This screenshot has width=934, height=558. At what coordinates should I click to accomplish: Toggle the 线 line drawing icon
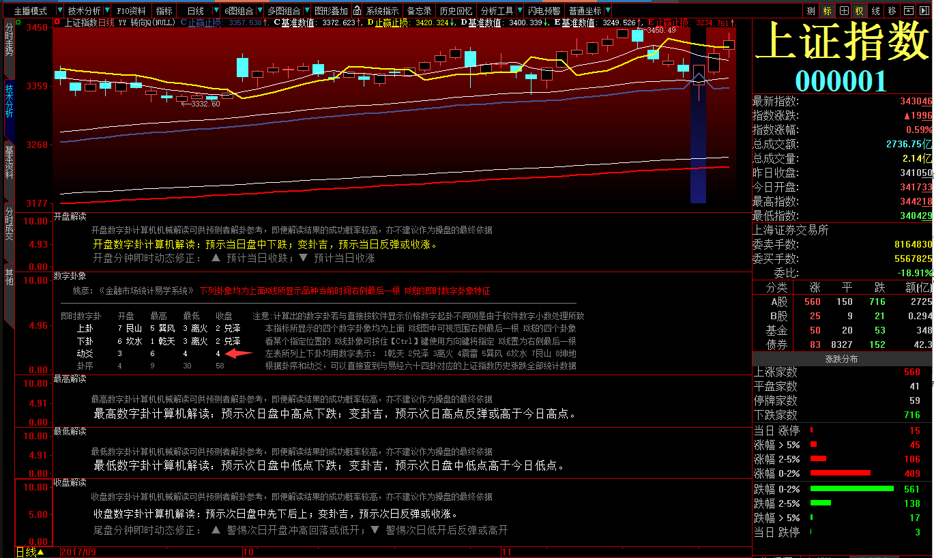(x=876, y=11)
